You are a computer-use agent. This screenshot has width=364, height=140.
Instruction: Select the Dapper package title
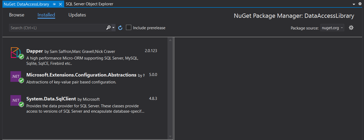(x=35, y=51)
